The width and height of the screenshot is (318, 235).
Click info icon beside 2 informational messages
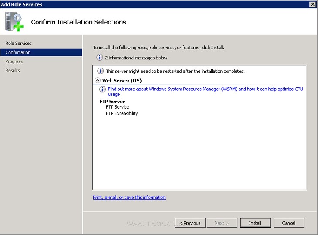coord(100,58)
